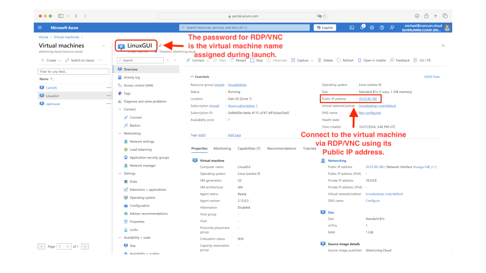Open Load balancing

point(140,149)
